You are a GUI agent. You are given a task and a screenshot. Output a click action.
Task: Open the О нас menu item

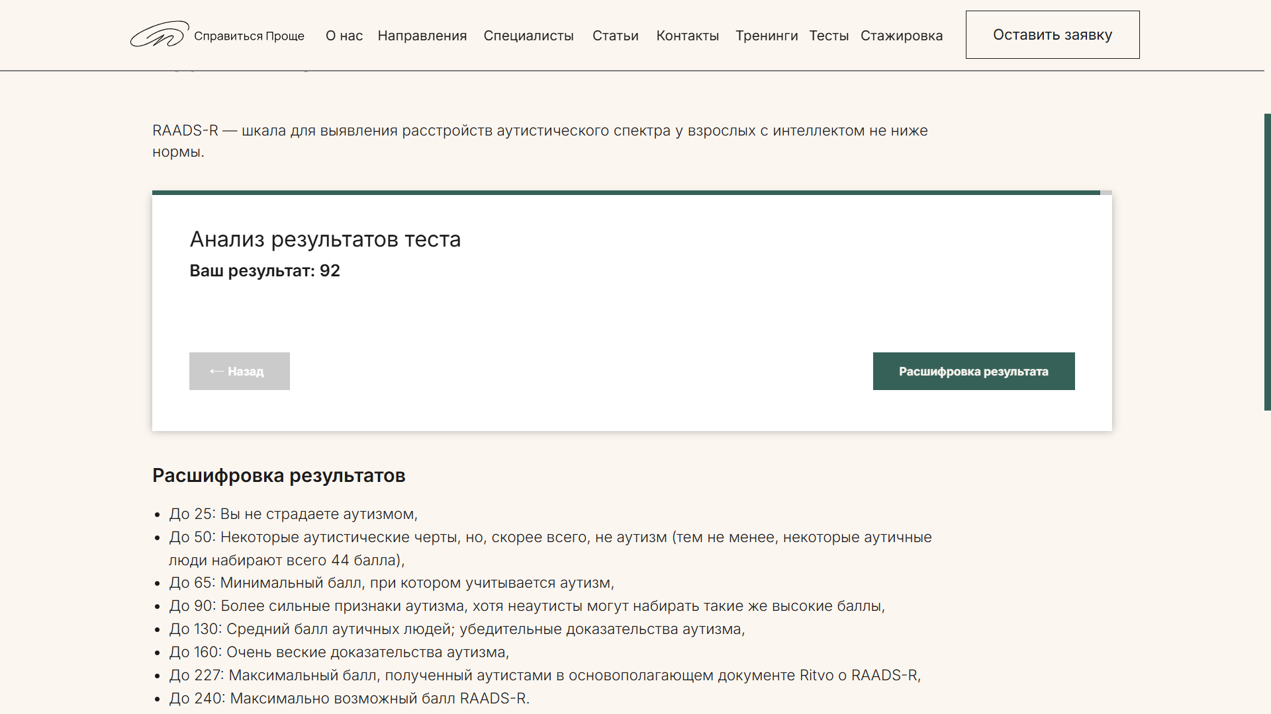(344, 36)
